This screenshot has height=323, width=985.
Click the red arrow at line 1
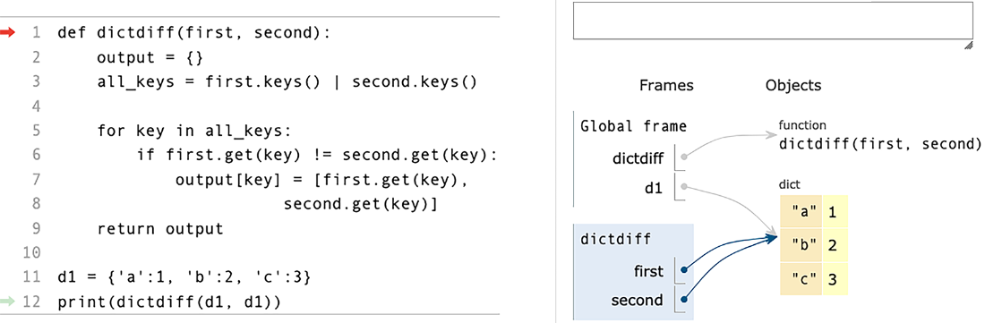tap(7, 32)
